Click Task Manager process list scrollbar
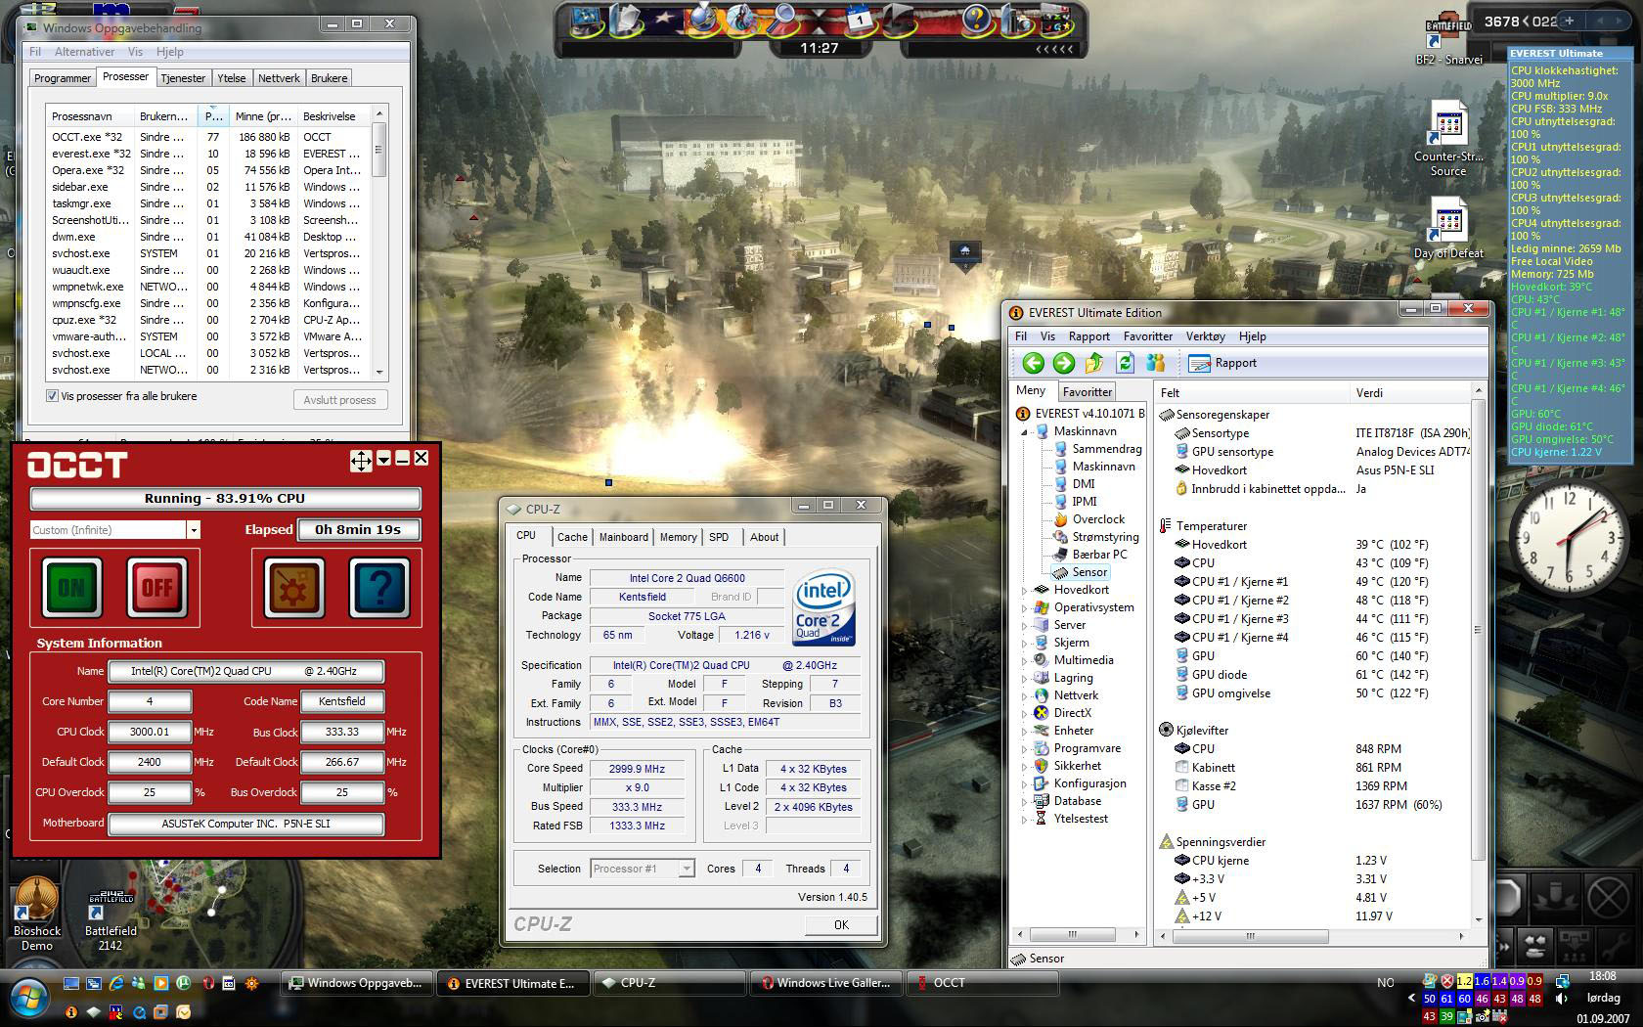 379,243
